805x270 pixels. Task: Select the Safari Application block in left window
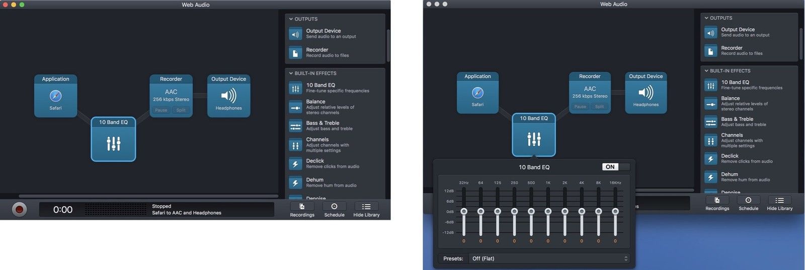55,96
